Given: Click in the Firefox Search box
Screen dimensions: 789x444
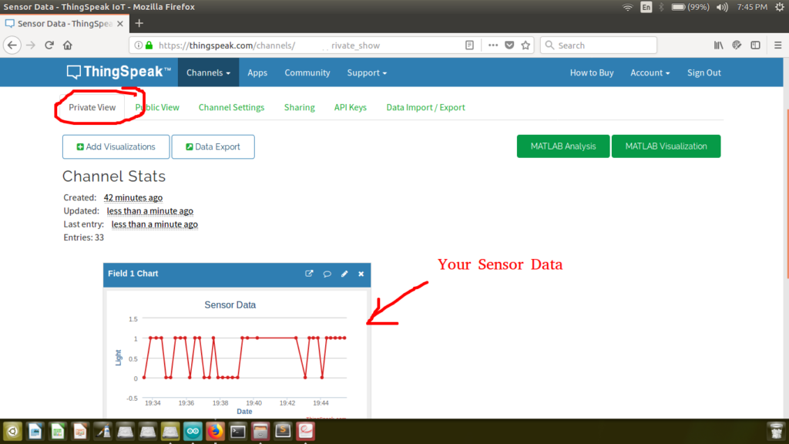Looking at the screenshot, I should (599, 45).
